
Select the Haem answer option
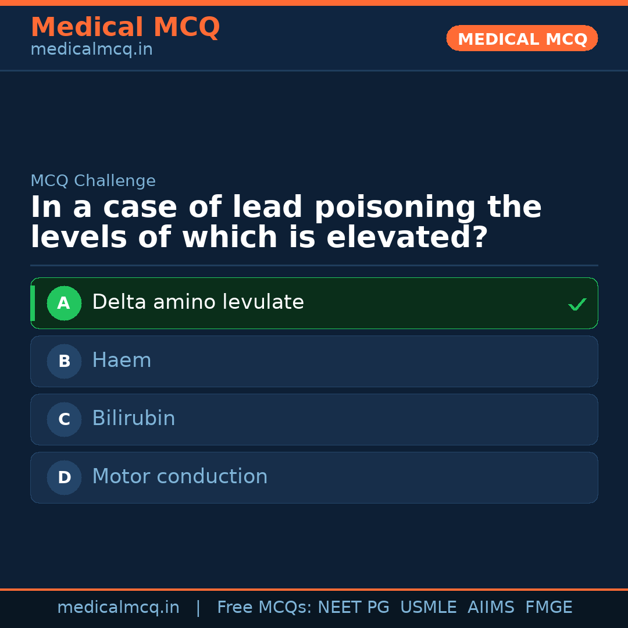pos(122,361)
